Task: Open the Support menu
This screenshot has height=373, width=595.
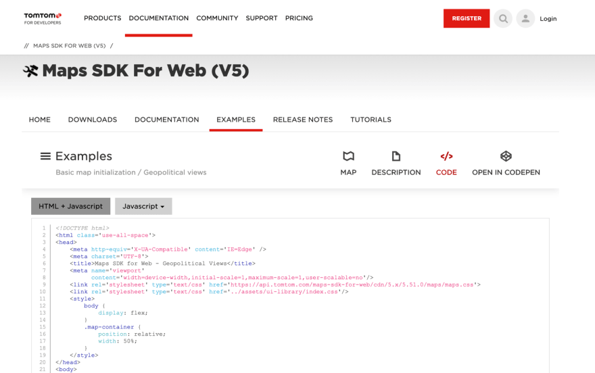Action: (262, 18)
